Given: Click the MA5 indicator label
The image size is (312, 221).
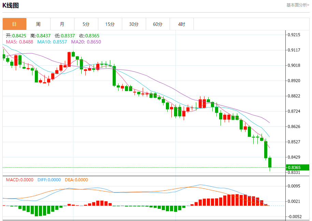Looking at the screenshot, I should (19, 42).
